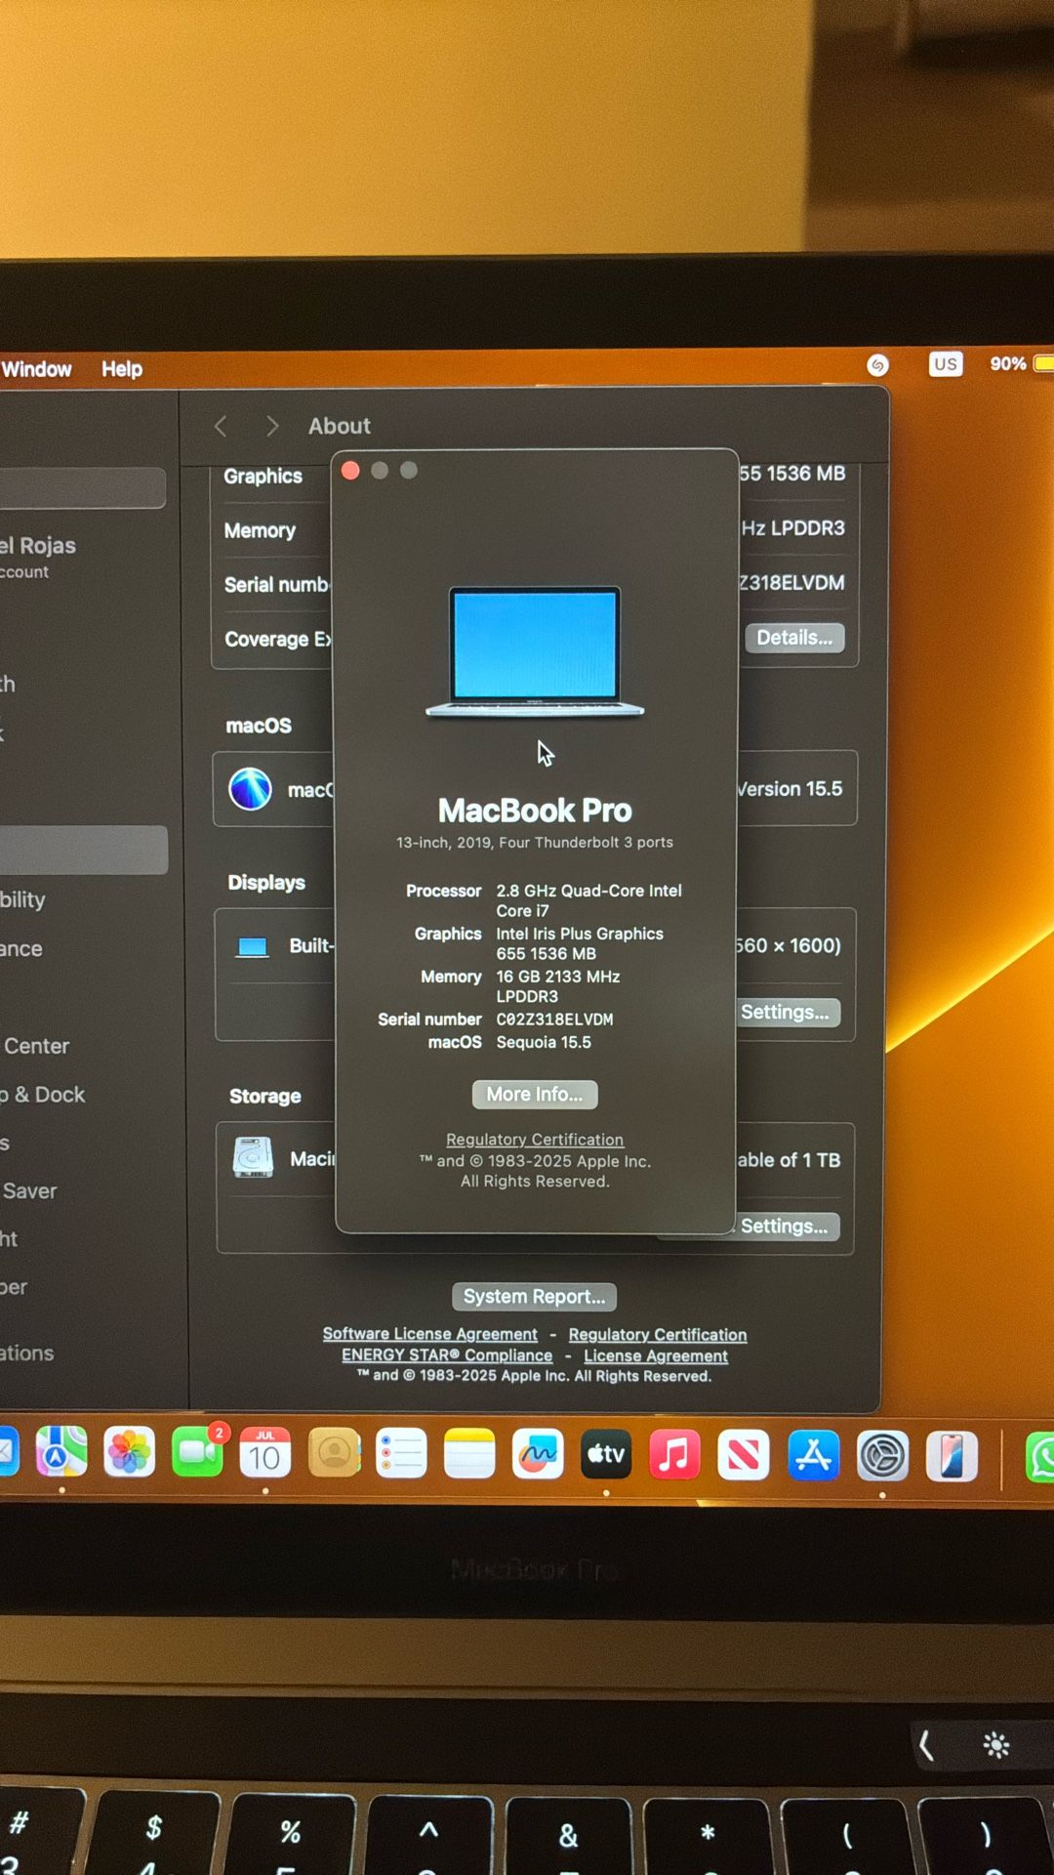Open Regulatory Certification link in Settings footer
This screenshot has height=1875, width=1054.
pyautogui.click(x=658, y=1335)
